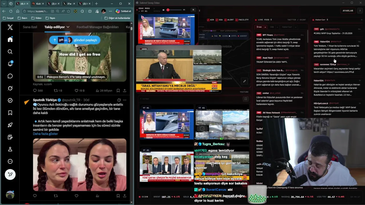Viewport: 365px width, 205px height.
Task: Open the Basın bookmarks folder
Action: [22, 18]
